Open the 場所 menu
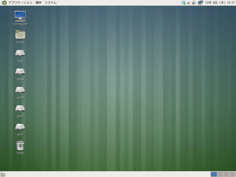 point(38,2)
